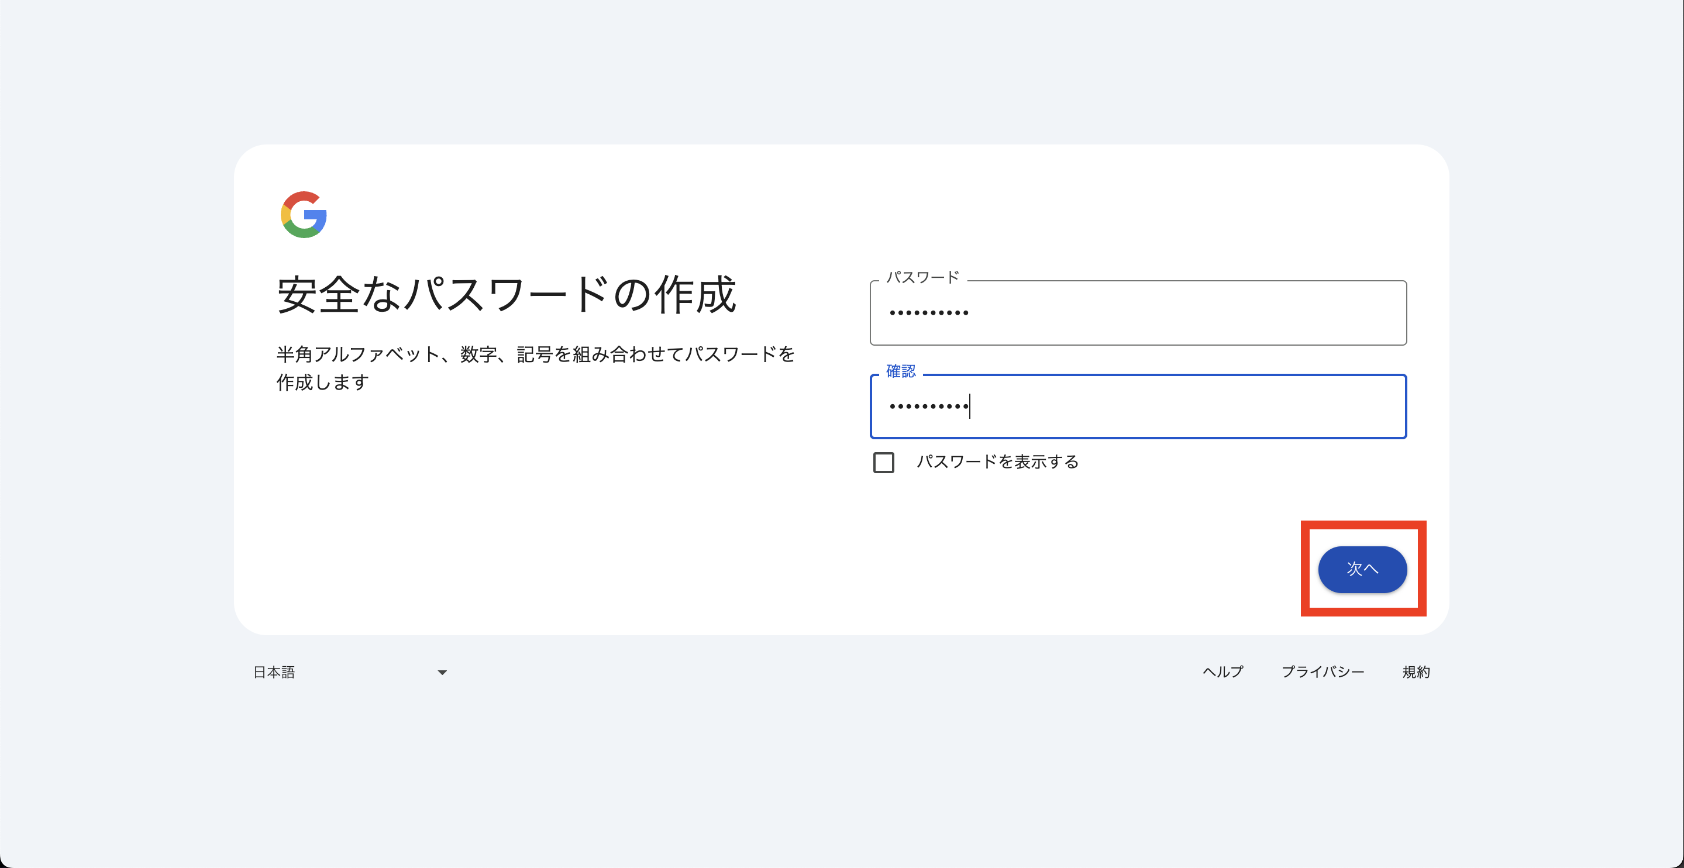The image size is (1684, 868).
Task: Click the gray page background above the card
Action: point(842,72)
